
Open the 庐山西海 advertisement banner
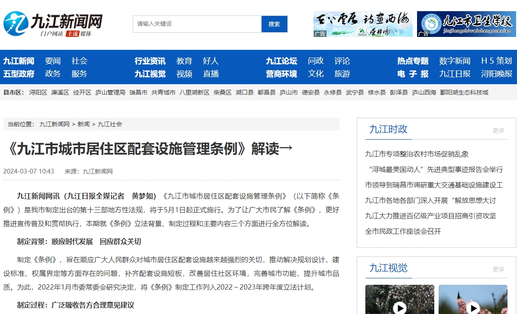pyautogui.click(x=363, y=24)
